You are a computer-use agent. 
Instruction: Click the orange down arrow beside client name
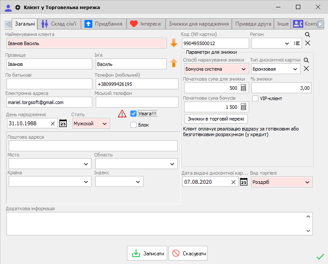click(x=174, y=43)
